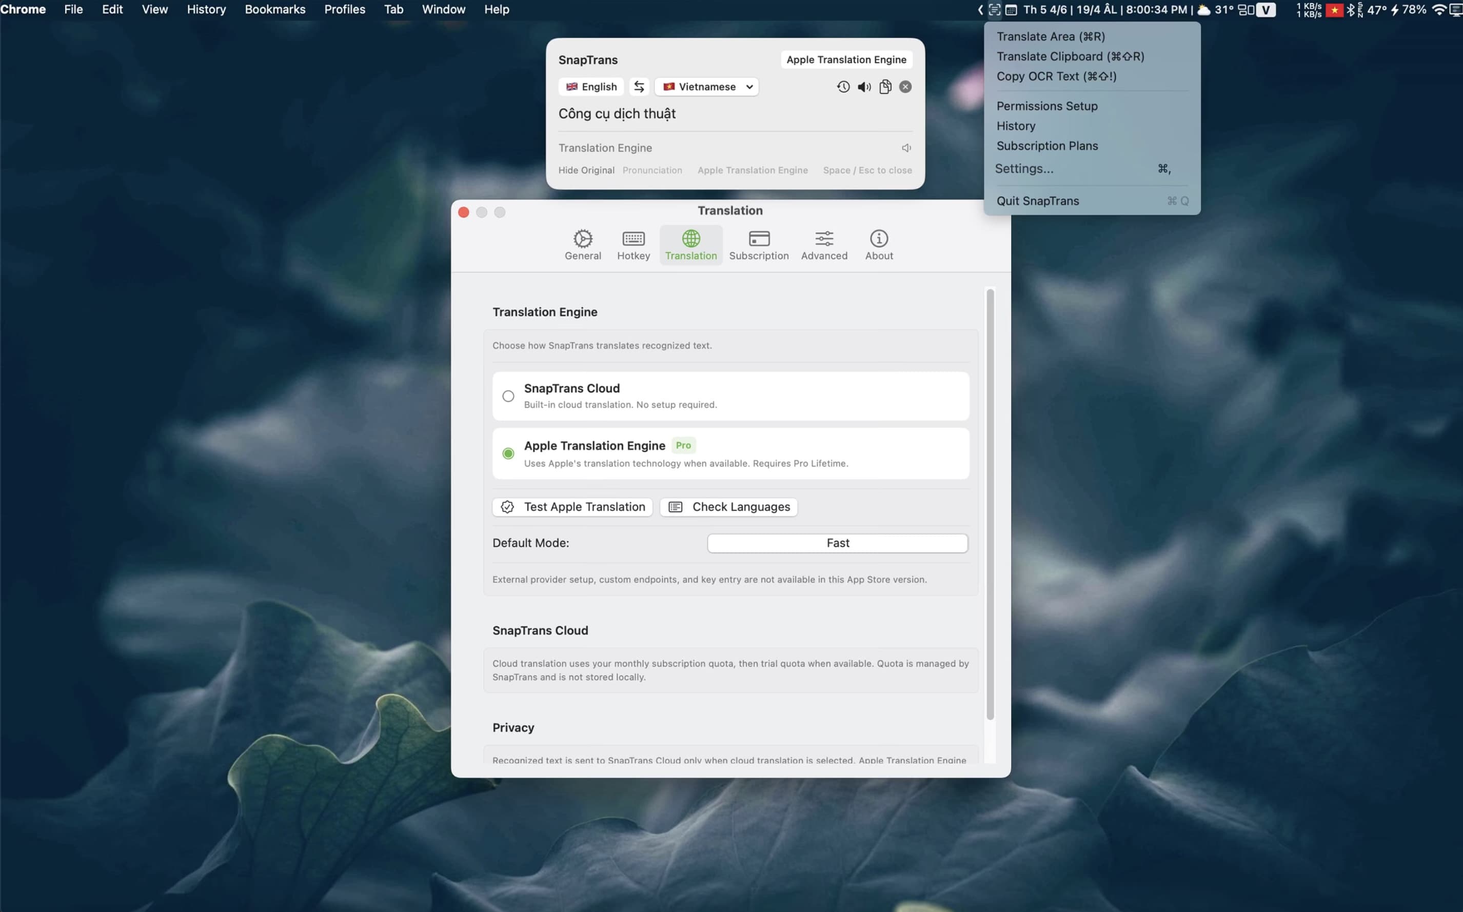Click the Wi-Fi icon in menu bar
Image resolution: width=1463 pixels, height=912 pixels.
[x=1439, y=10]
